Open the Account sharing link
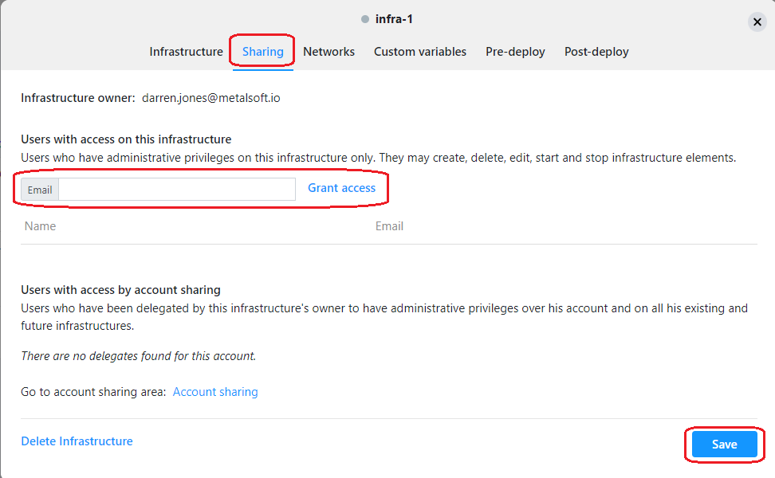 pyautogui.click(x=215, y=392)
